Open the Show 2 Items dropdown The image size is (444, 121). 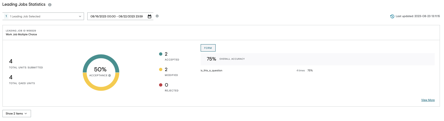17,113
